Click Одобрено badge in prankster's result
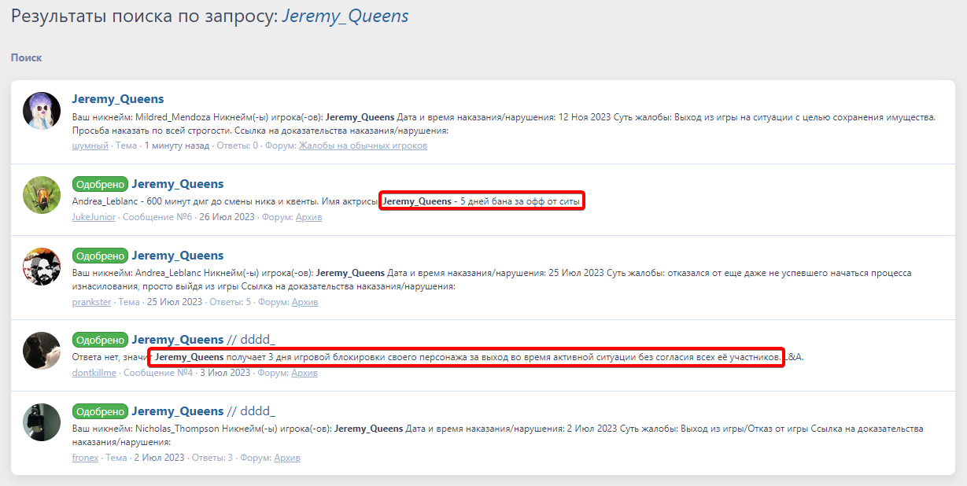 click(100, 256)
